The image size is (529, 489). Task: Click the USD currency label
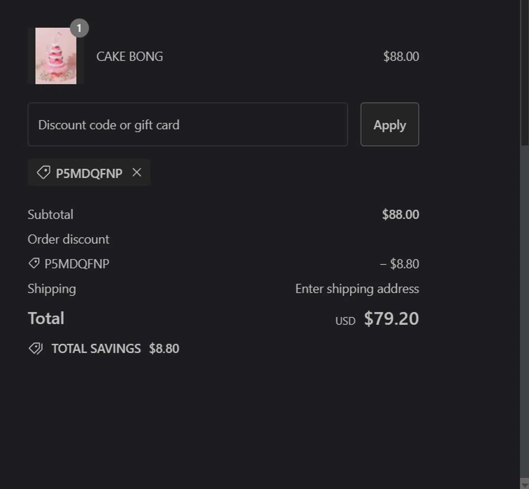(x=345, y=321)
